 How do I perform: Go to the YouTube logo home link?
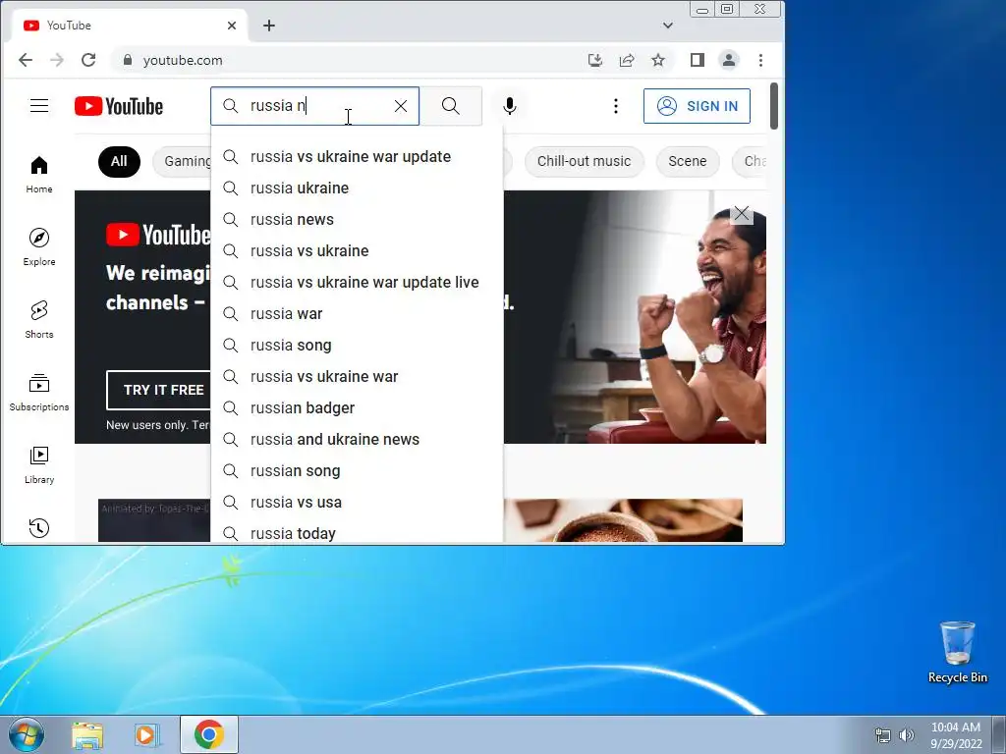coord(119,106)
